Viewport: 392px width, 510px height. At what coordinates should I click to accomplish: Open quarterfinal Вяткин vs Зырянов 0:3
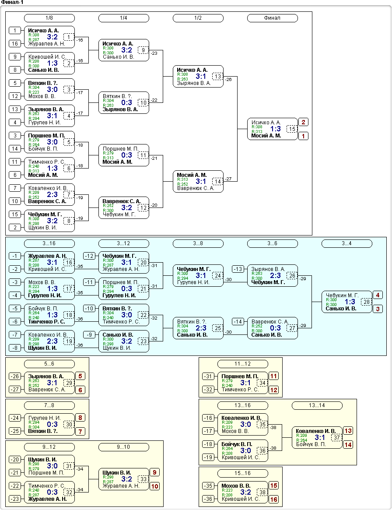pyautogui.click(x=124, y=103)
